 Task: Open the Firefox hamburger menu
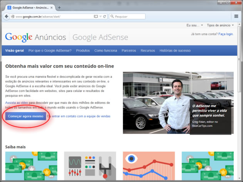click(236, 16)
